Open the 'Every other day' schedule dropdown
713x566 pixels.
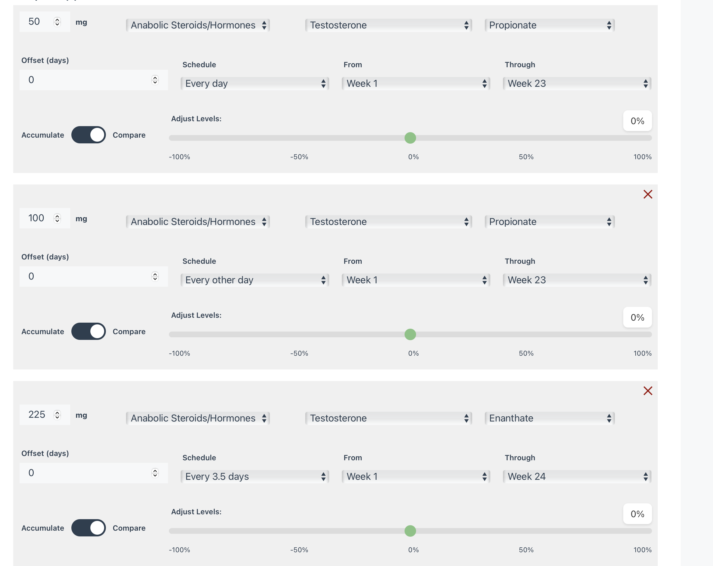(255, 280)
